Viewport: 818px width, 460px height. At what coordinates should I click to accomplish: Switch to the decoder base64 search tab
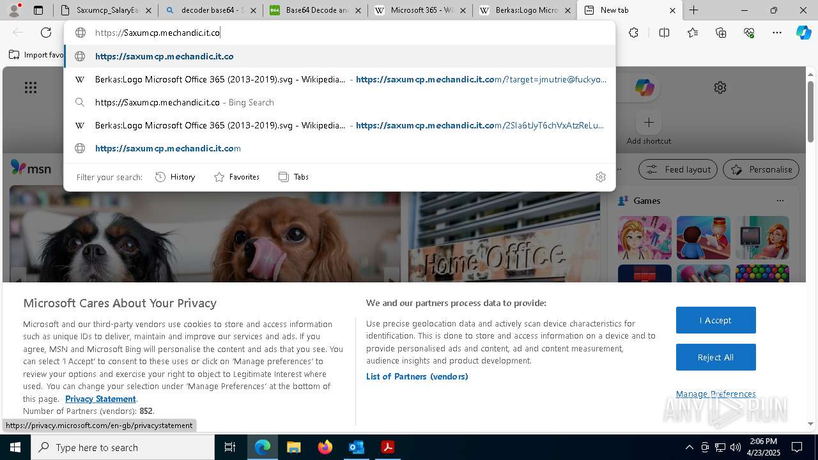[211, 10]
